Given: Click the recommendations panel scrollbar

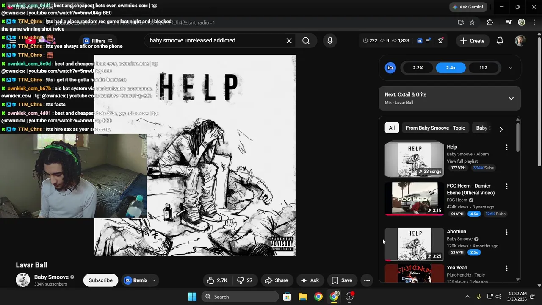Looking at the screenshot, I should pyautogui.click(x=517, y=136).
